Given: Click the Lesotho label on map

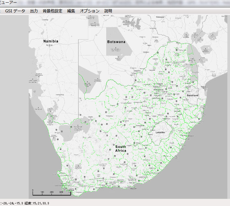Looking at the screenshot, I should point(160,133).
